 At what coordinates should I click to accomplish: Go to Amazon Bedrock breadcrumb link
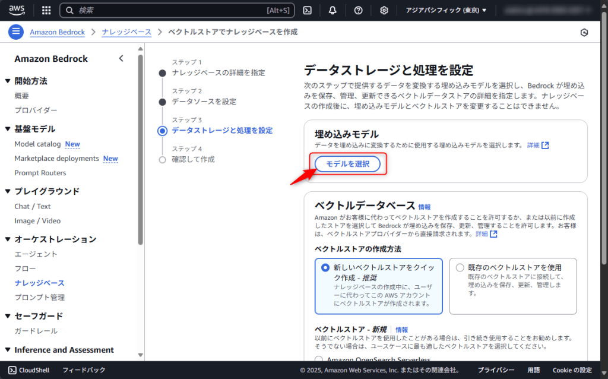pyautogui.click(x=58, y=32)
